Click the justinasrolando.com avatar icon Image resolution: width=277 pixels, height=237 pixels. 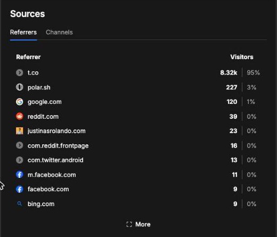pos(20,131)
